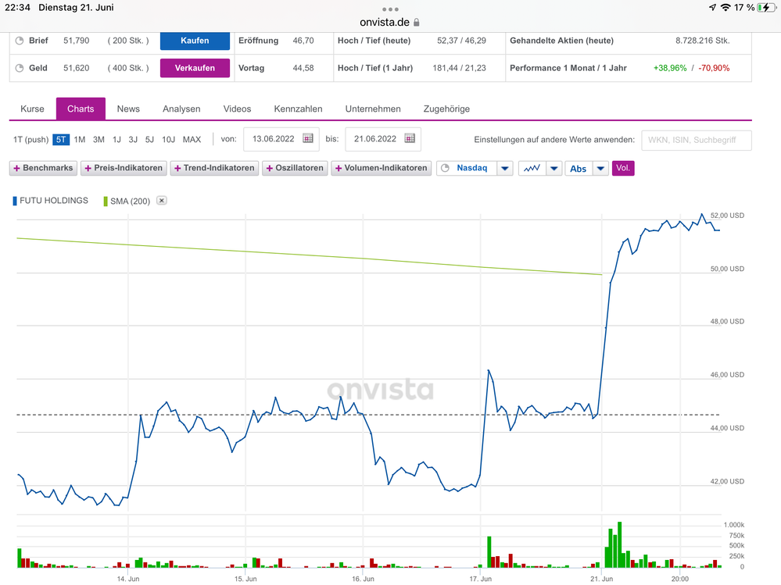Click the lock icon beside onvista.de
The height and width of the screenshot is (585, 781).
click(417, 23)
